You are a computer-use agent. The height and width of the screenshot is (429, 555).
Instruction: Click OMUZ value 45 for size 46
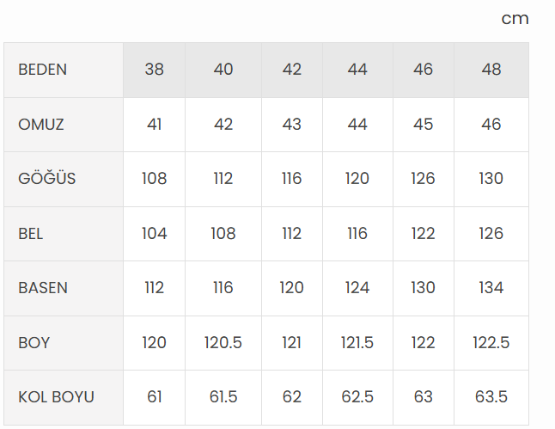(x=424, y=125)
